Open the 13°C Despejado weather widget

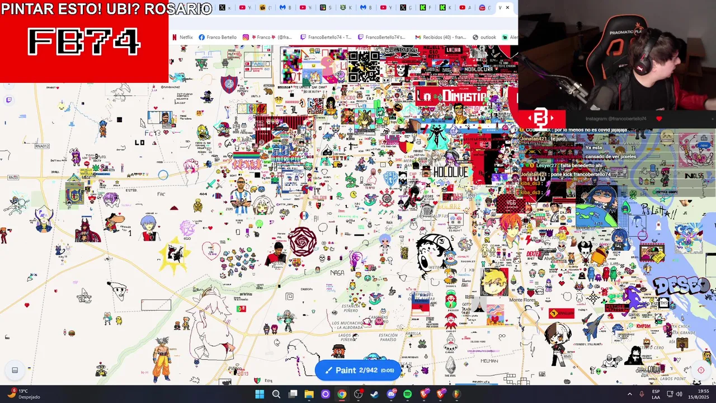pos(23,394)
